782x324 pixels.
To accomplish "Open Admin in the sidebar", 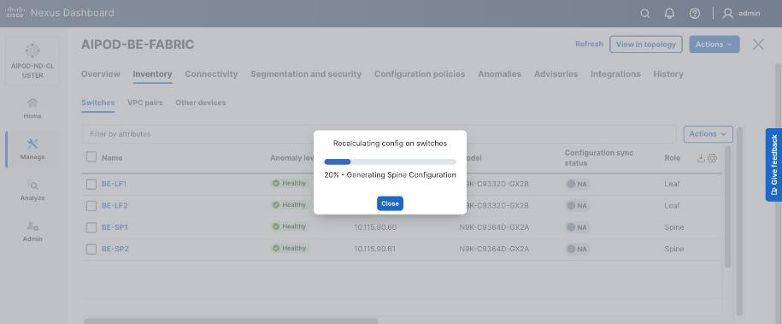I will pyautogui.click(x=32, y=231).
